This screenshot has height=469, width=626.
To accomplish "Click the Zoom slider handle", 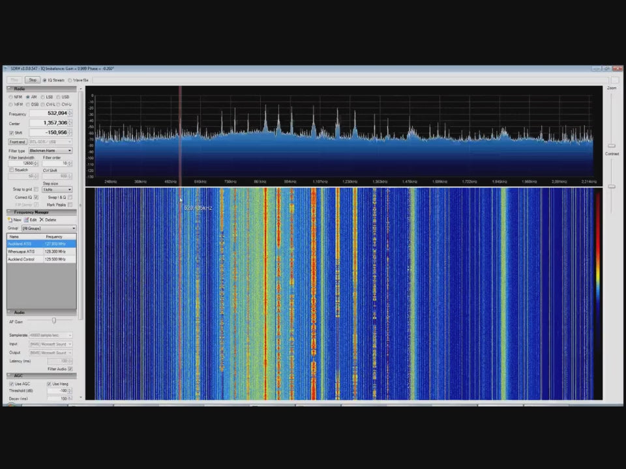I will pyautogui.click(x=612, y=146).
